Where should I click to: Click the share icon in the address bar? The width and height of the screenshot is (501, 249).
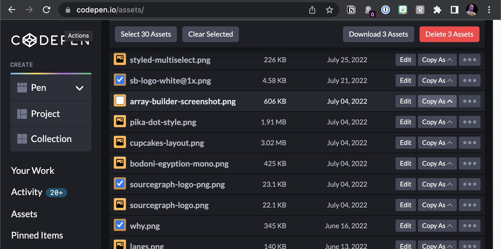(312, 10)
